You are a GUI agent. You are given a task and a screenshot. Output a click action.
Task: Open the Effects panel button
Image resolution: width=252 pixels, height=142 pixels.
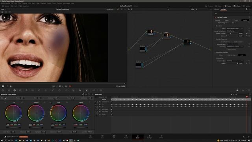[x=237, y=6]
